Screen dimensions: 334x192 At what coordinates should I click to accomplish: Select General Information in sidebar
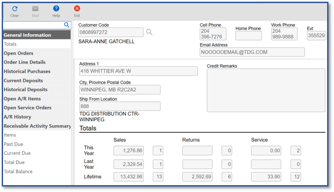(37, 35)
